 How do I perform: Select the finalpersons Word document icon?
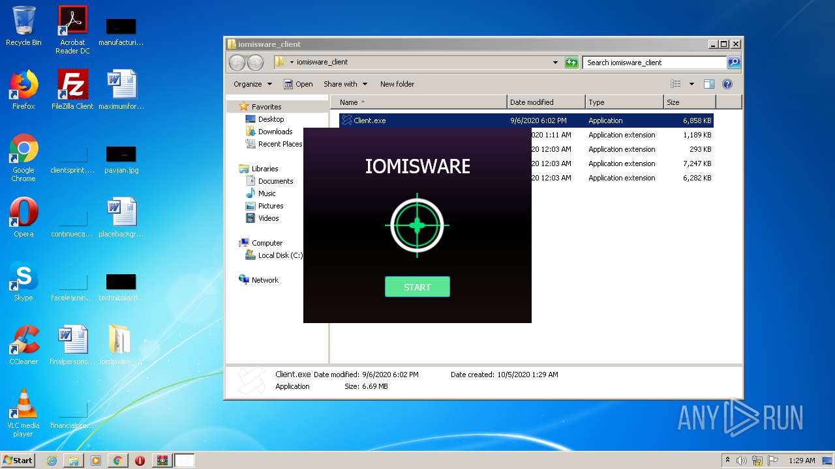point(72,345)
